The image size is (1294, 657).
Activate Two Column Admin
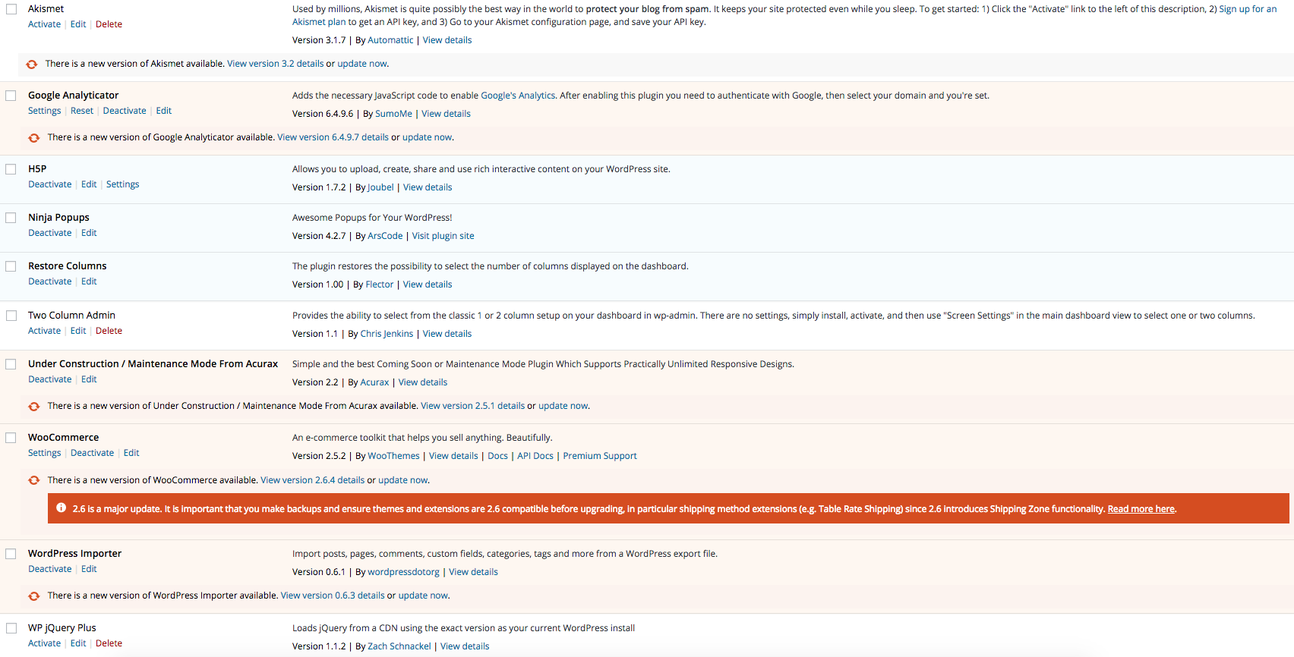[x=44, y=331]
